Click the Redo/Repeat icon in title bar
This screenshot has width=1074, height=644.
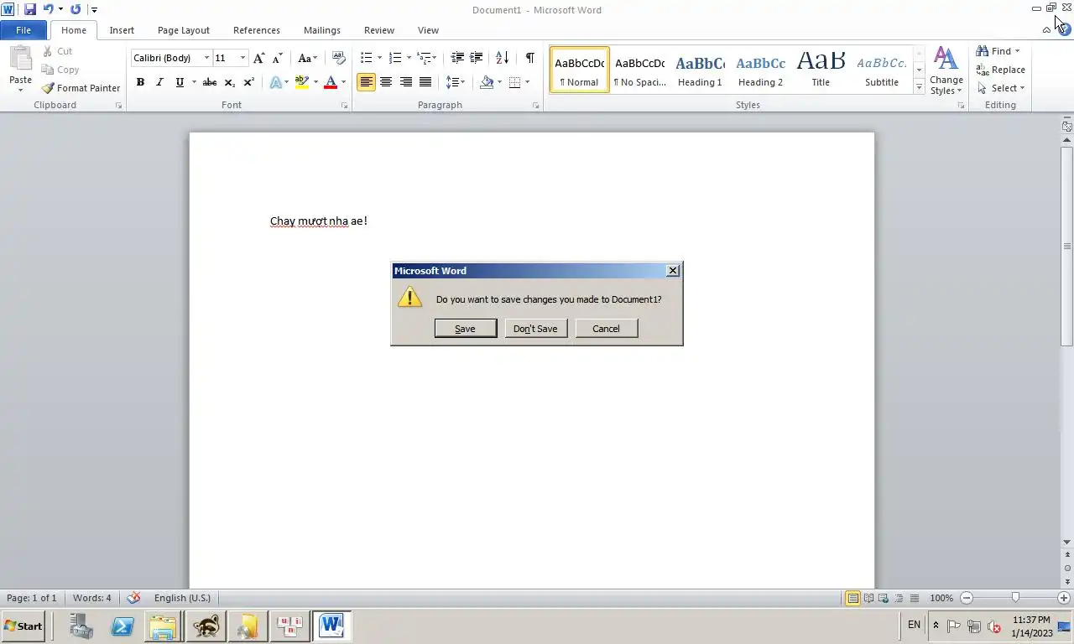(x=76, y=9)
